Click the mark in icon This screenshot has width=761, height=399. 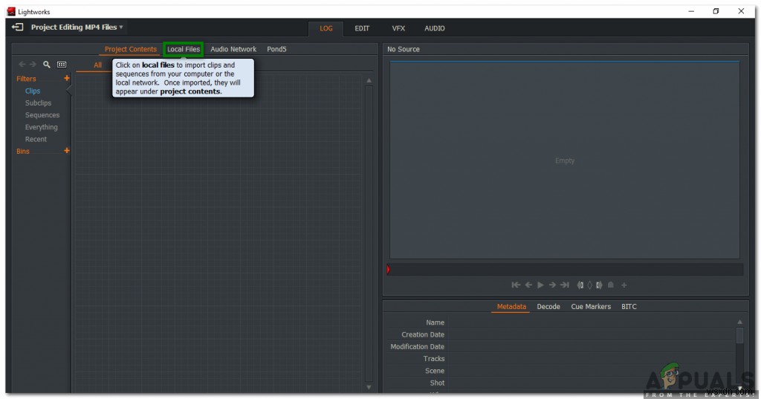[580, 285]
